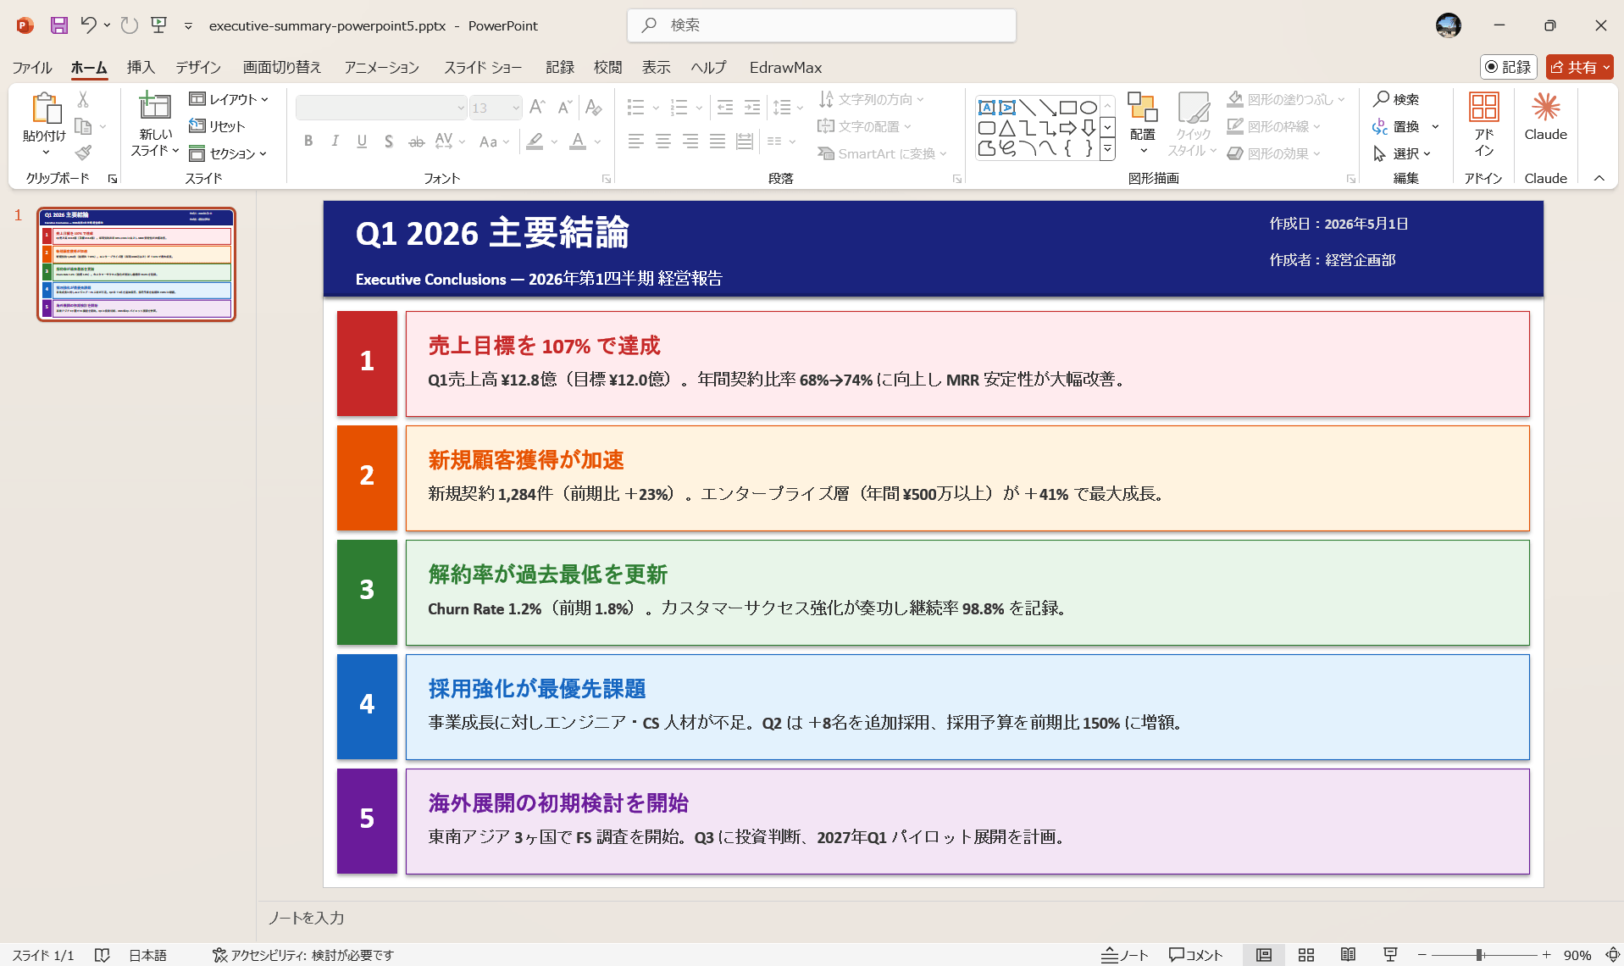Click the Format Painter brush icon
The height and width of the screenshot is (966, 1624).
83,153
